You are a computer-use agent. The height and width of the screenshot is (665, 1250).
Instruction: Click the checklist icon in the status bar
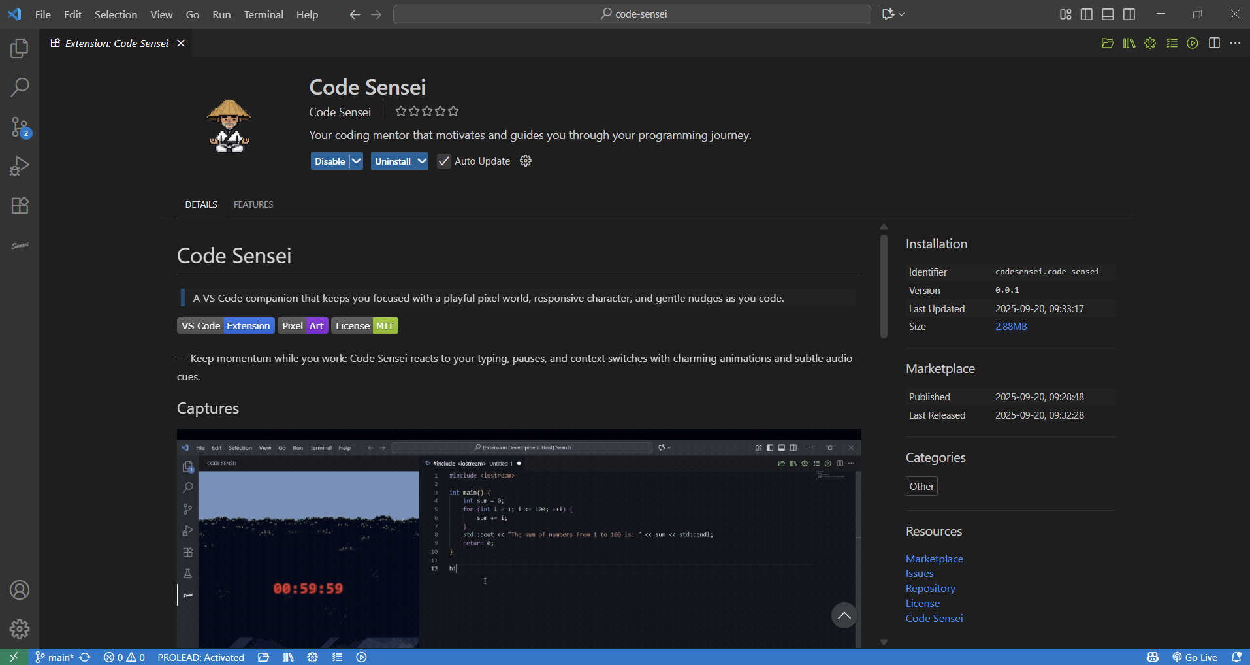(337, 657)
